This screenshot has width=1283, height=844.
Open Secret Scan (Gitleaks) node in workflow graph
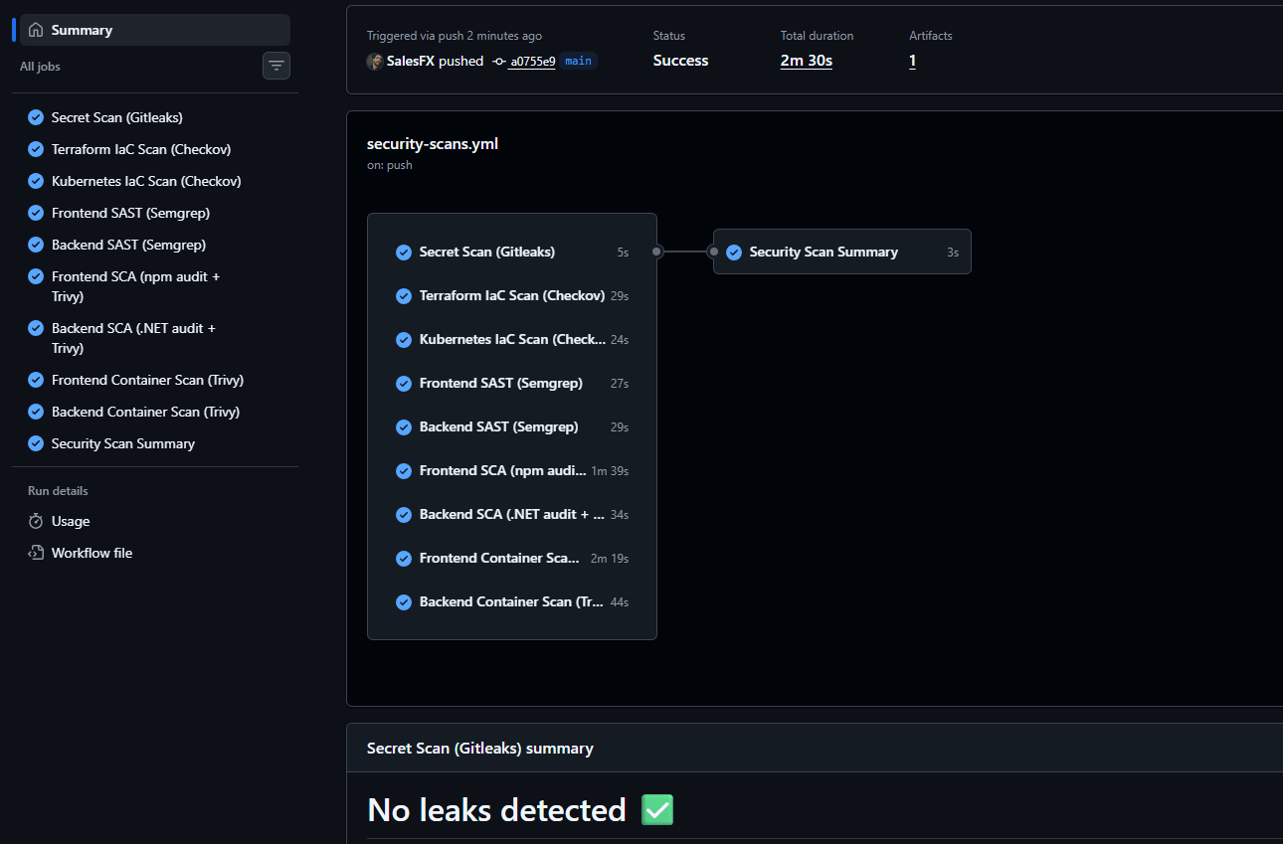[512, 253]
